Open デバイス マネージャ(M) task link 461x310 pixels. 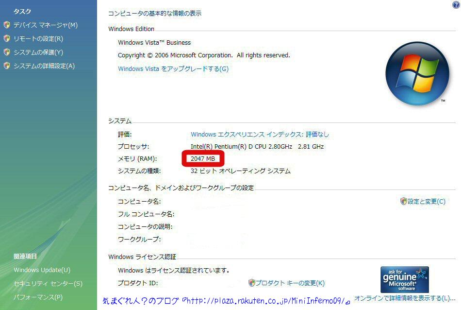click(x=46, y=25)
